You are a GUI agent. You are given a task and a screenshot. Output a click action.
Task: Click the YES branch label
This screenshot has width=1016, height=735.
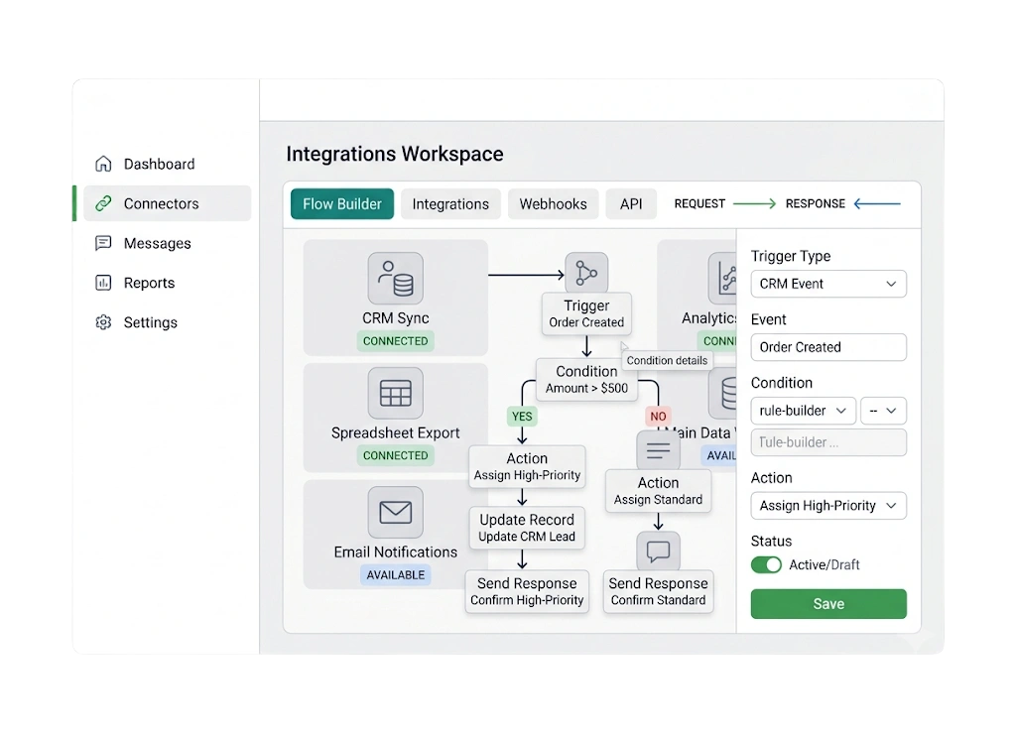click(522, 417)
